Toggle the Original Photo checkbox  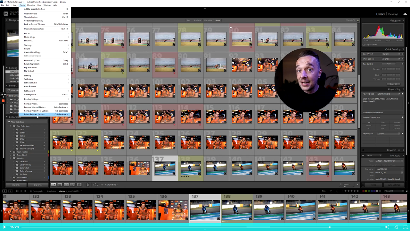pos(364,44)
